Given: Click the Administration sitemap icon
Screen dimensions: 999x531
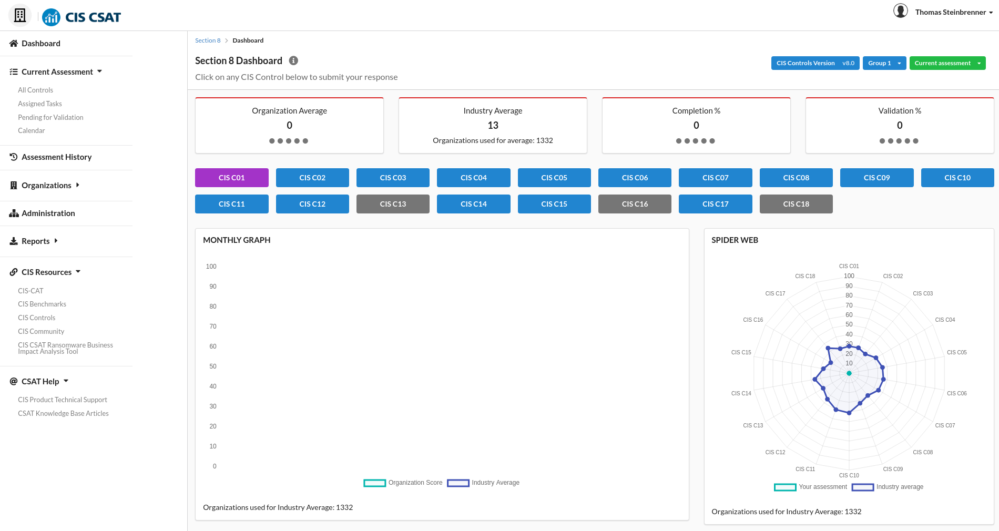Looking at the screenshot, I should [x=14, y=213].
